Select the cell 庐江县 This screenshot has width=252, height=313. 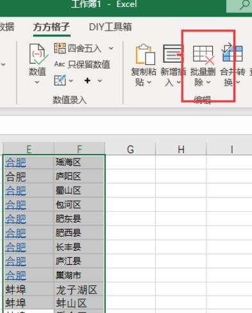[x=80, y=261]
